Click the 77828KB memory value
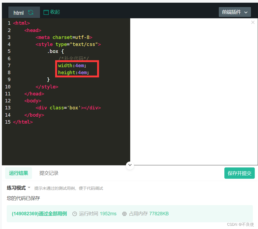258x229 pixels. coord(159,214)
